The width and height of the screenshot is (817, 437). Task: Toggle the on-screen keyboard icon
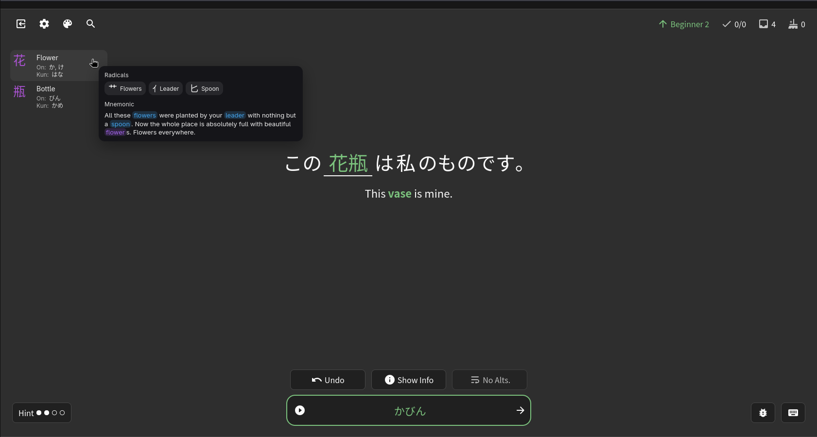pos(793,413)
